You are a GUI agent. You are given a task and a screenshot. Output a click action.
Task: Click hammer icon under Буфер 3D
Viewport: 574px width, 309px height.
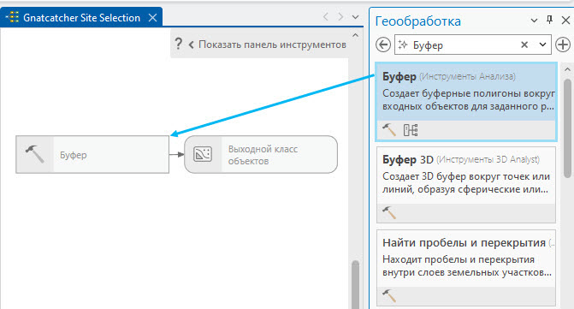[x=388, y=212]
